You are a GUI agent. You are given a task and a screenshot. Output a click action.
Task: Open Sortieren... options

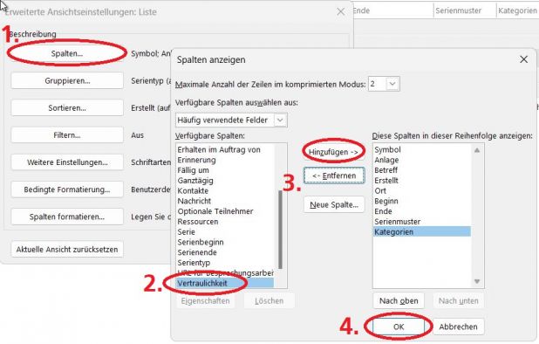67,108
